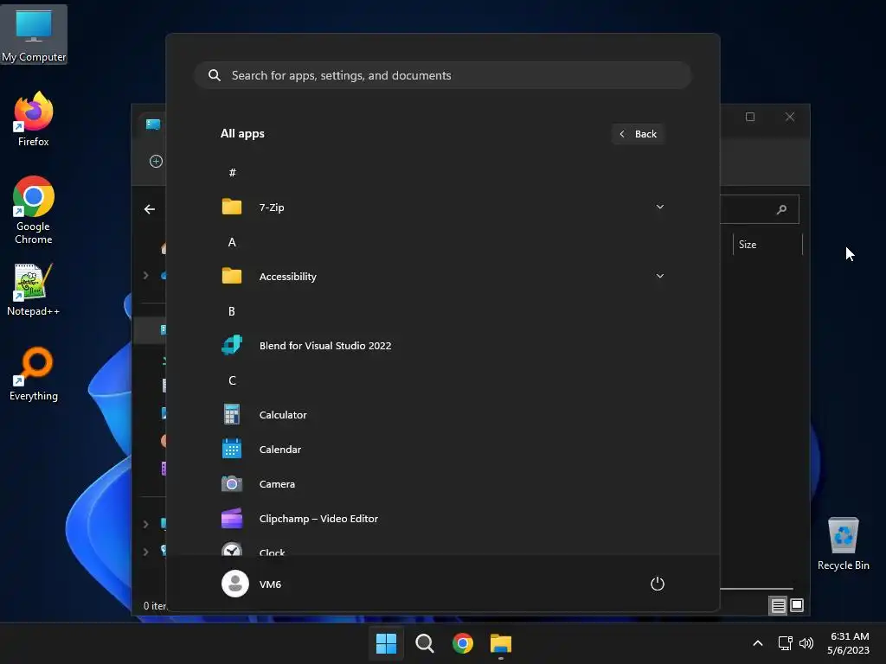Open the clock and date panel
886x664 pixels.
[x=848, y=643]
